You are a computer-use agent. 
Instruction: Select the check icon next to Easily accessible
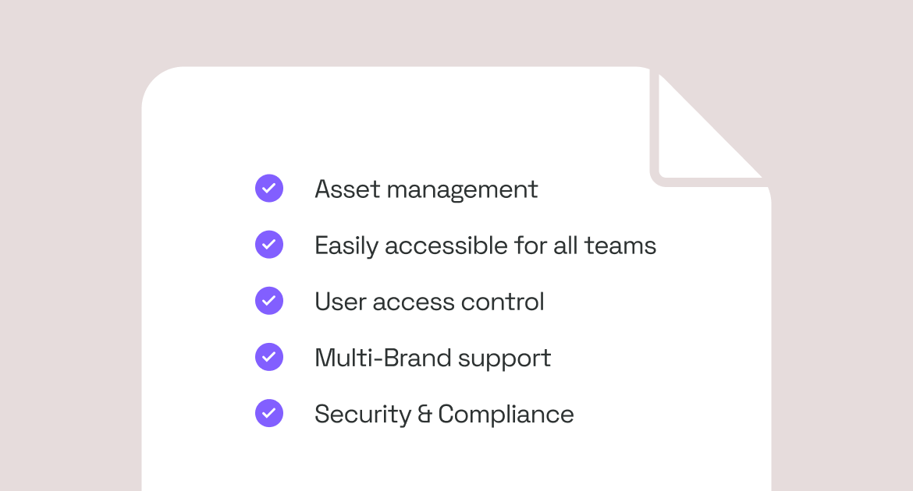pyautogui.click(x=269, y=245)
